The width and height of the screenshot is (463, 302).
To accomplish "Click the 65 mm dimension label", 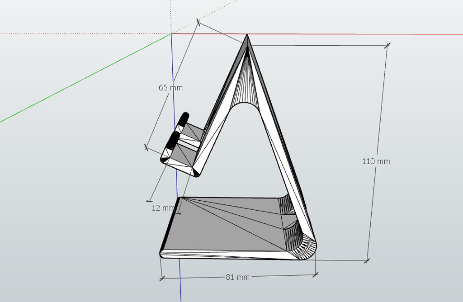I will click(x=170, y=88).
